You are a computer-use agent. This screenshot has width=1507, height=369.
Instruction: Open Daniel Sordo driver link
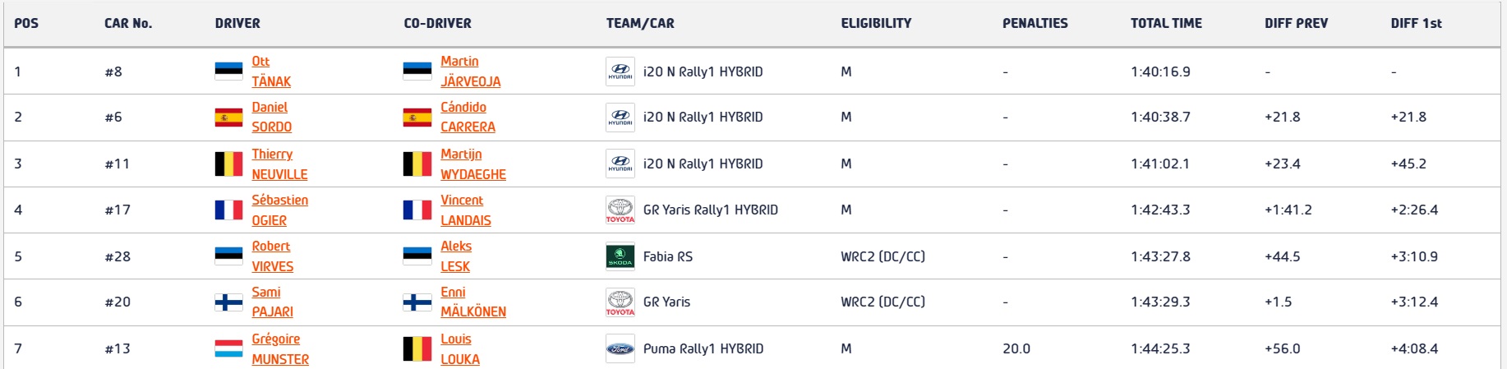tap(271, 118)
